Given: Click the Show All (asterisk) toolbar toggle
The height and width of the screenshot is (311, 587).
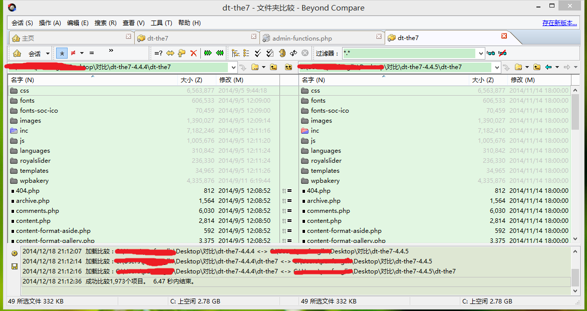Looking at the screenshot, I should coord(62,53).
